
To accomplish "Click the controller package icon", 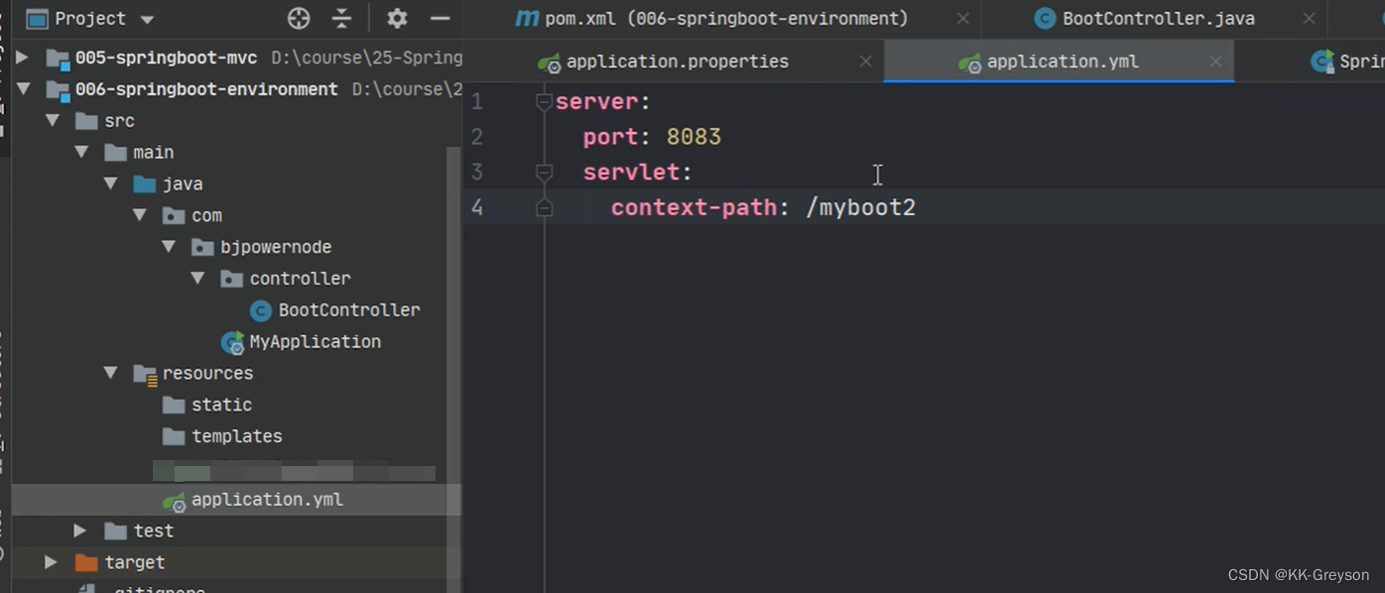I will (x=232, y=279).
